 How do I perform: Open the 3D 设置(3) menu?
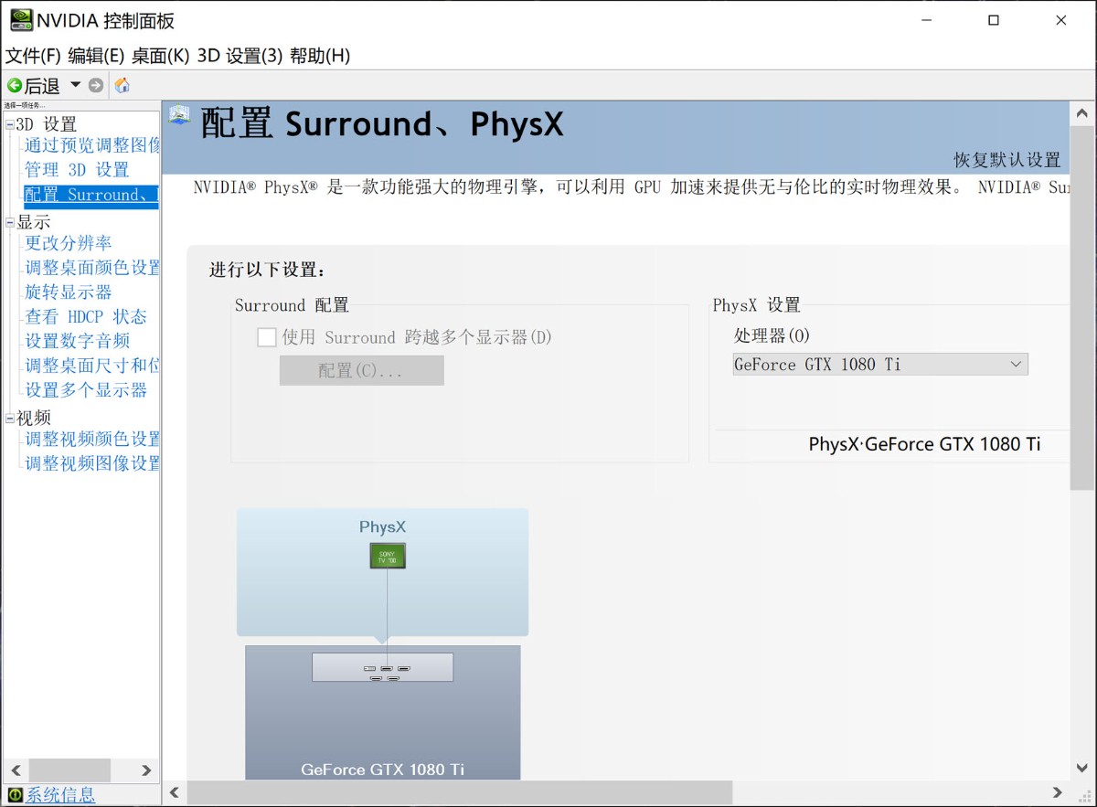coord(240,56)
